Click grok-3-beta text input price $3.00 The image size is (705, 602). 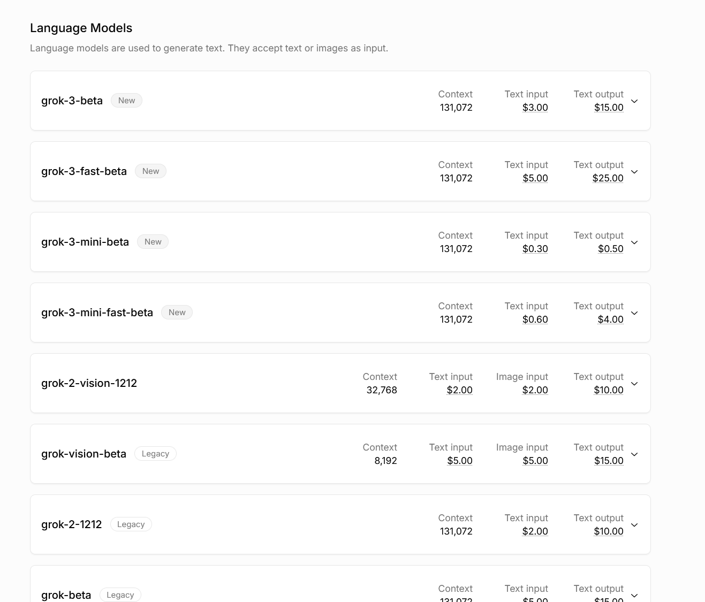pyautogui.click(x=535, y=108)
